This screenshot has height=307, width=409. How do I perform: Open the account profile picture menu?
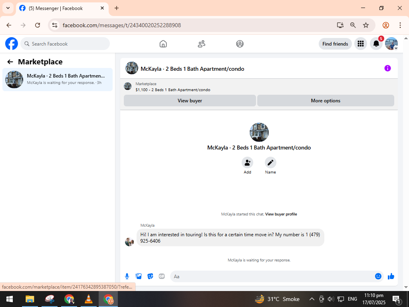[391, 44]
